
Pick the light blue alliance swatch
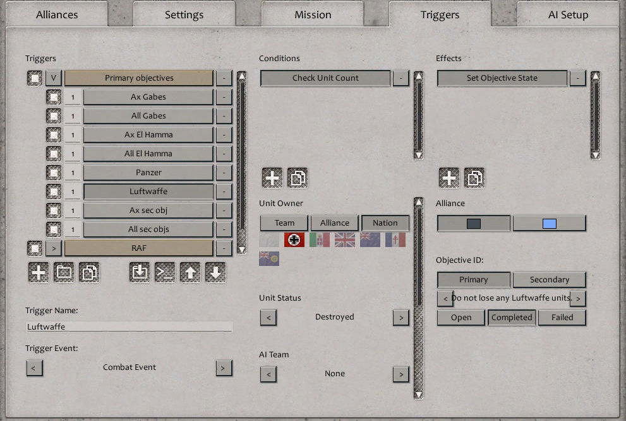click(x=550, y=223)
